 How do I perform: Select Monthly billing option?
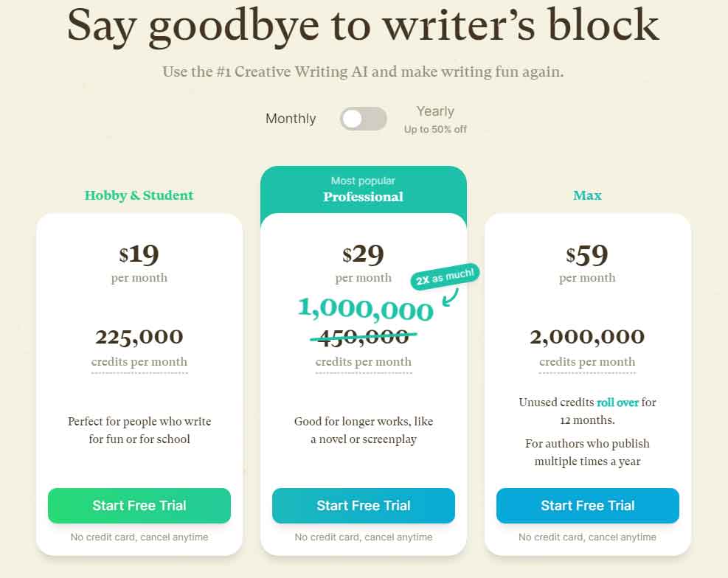click(x=291, y=119)
